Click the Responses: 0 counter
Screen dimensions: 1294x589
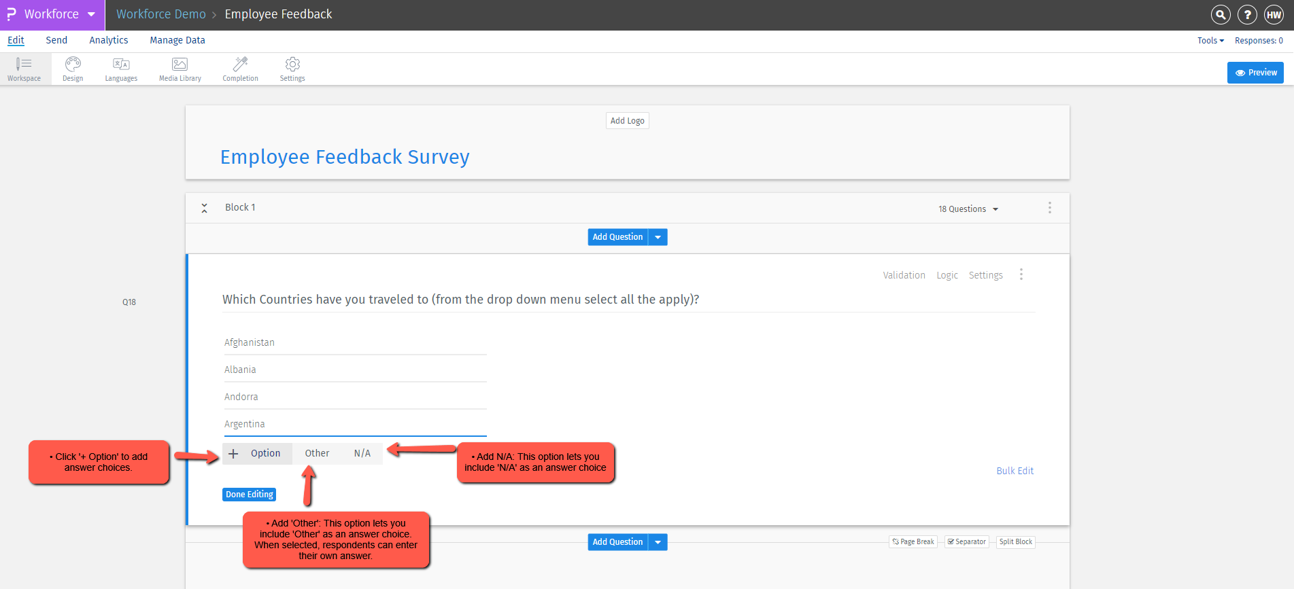coord(1259,41)
